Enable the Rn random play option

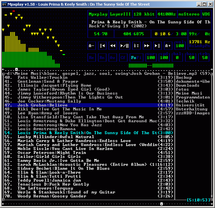[102, 58]
